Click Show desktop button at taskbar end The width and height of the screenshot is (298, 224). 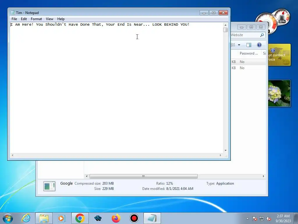click(x=296, y=218)
